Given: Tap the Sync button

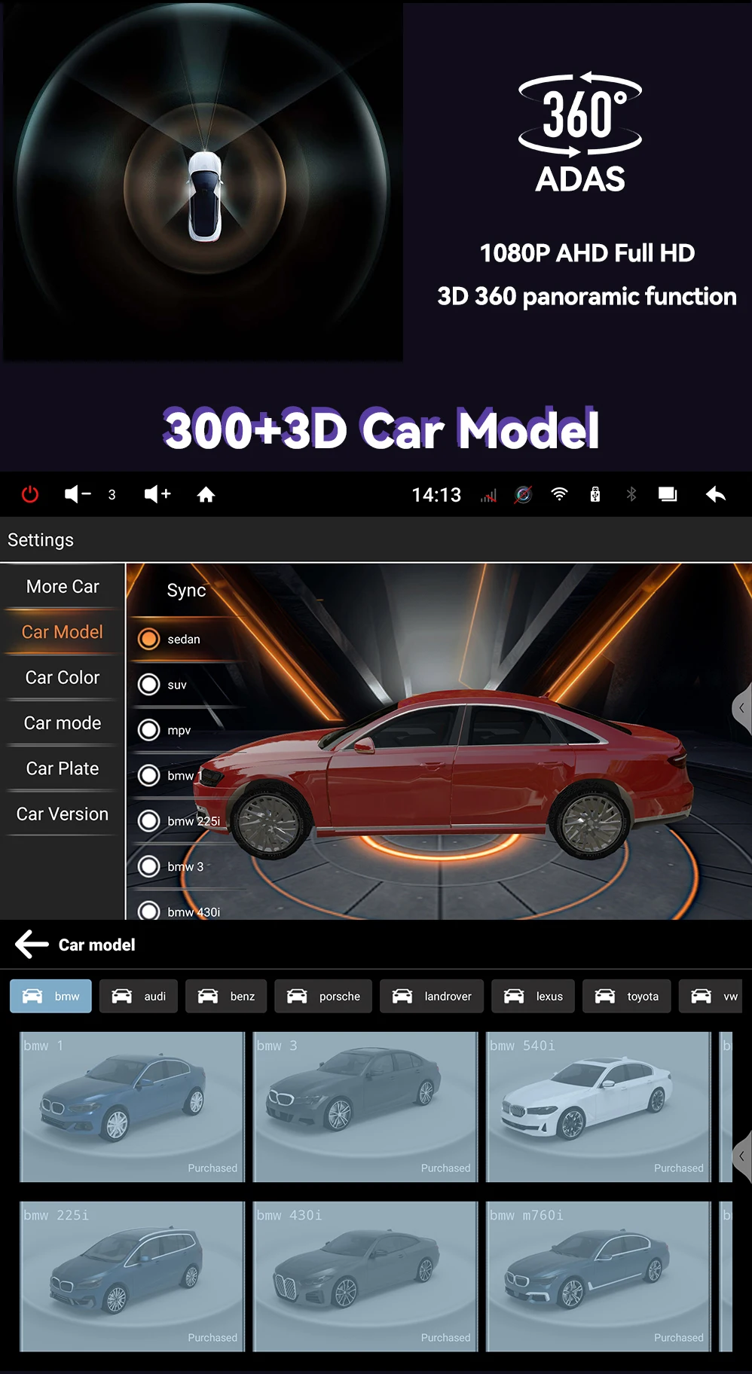Looking at the screenshot, I should pos(186,590).
